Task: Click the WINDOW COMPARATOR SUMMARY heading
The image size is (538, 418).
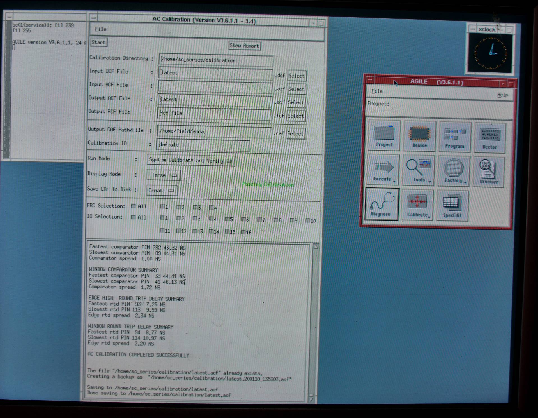Action: click(x=123, y=270)
